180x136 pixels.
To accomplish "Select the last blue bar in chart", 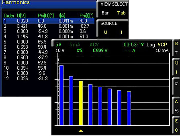I will pyautogui.click(x=129, y=108).
